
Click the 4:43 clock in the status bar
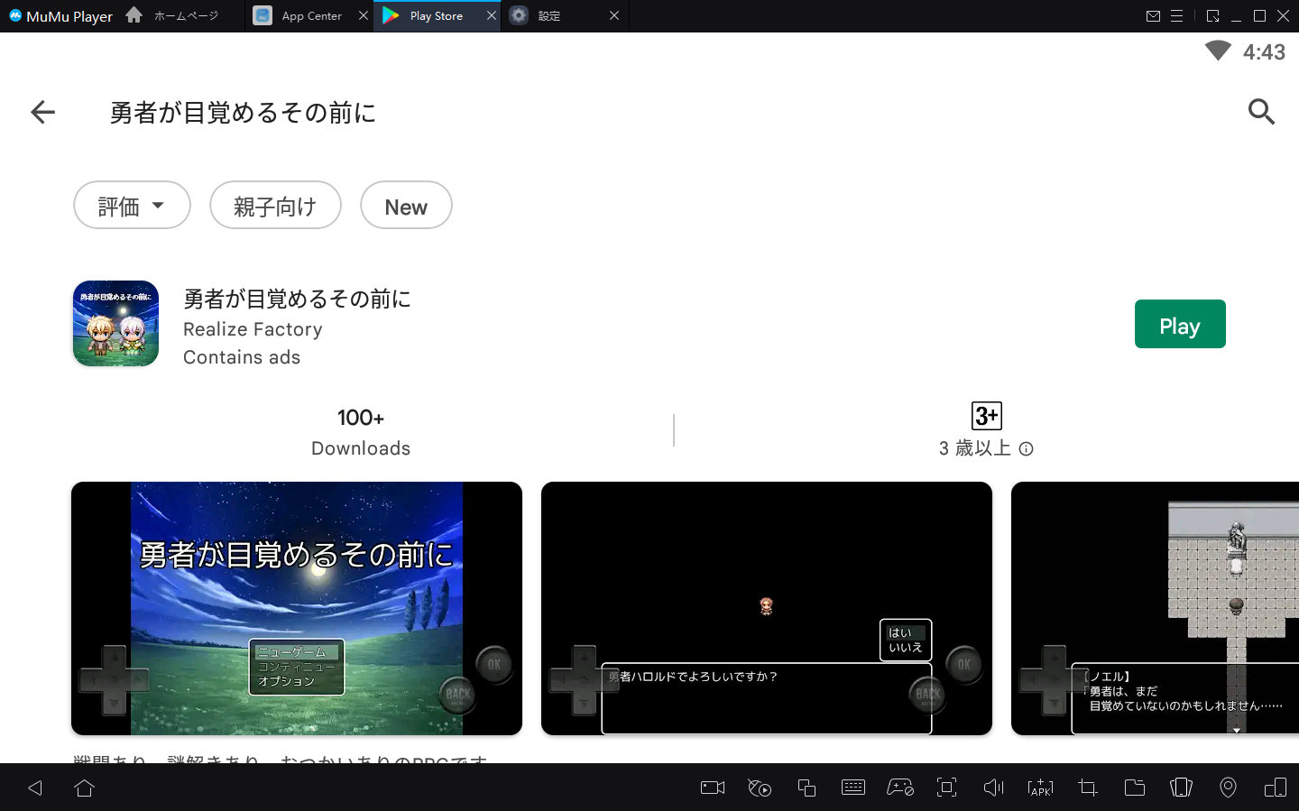[x=1264, y=51]
